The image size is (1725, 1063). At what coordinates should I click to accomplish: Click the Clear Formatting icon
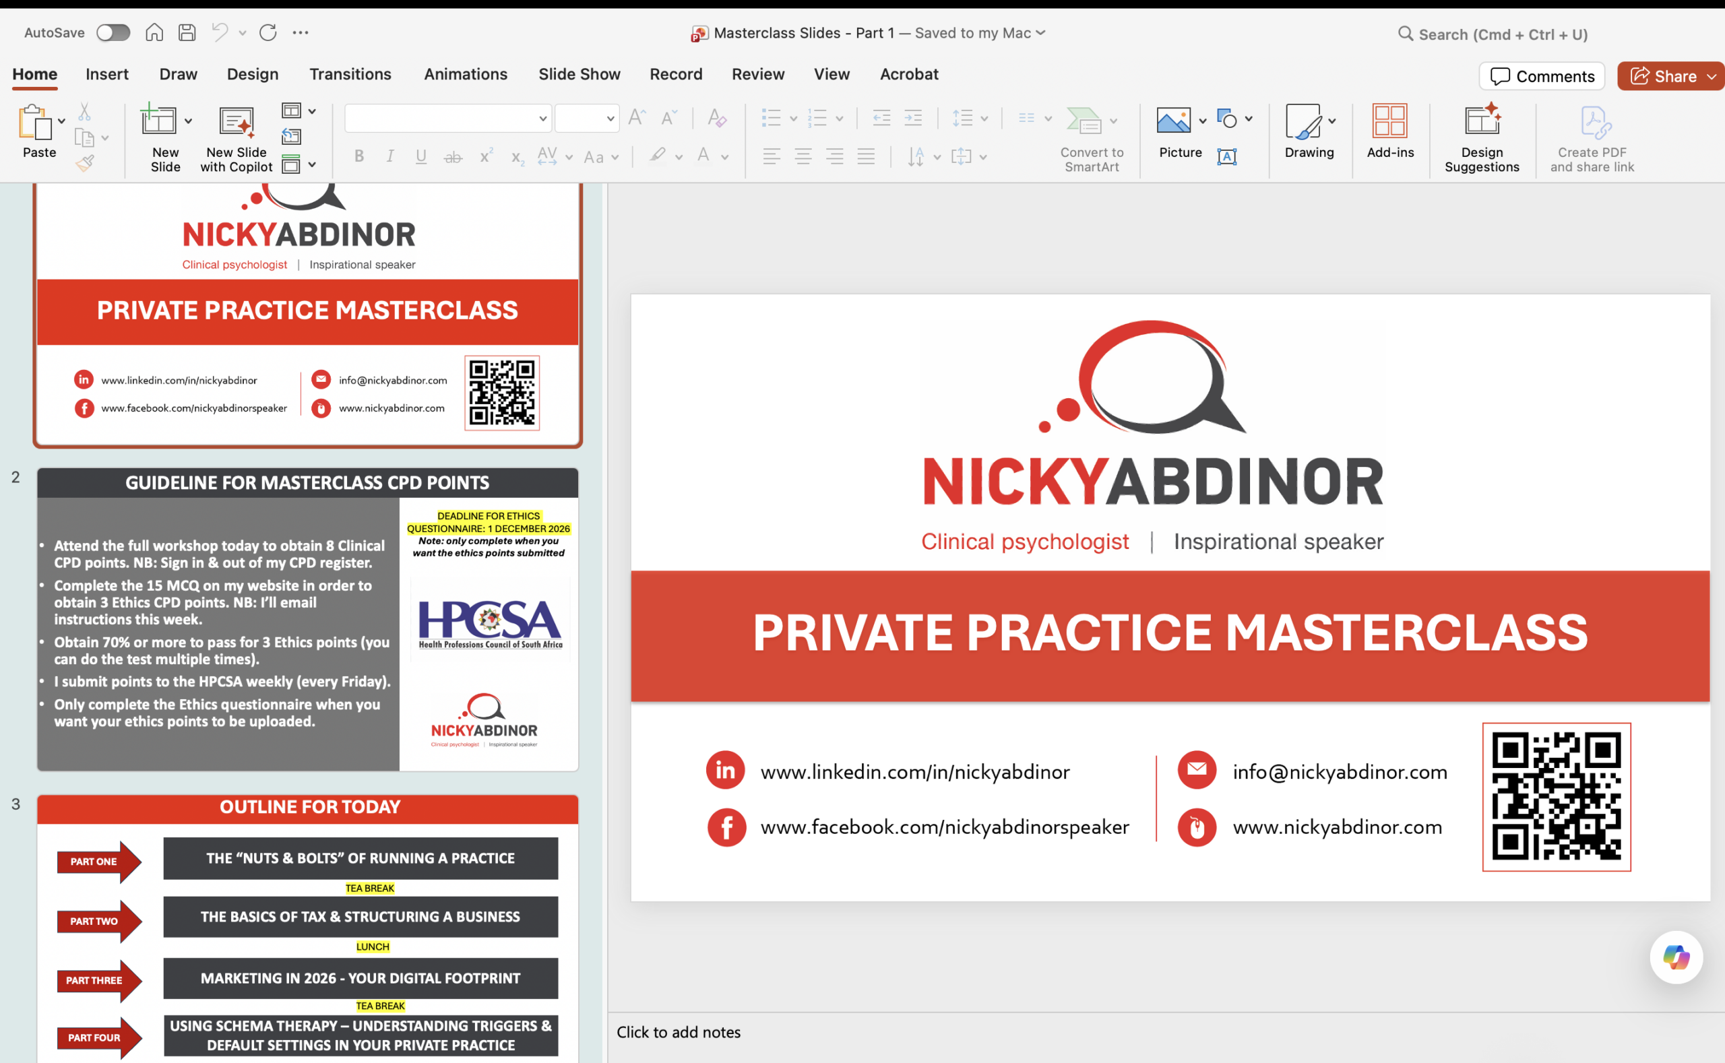tap(716, 117)
